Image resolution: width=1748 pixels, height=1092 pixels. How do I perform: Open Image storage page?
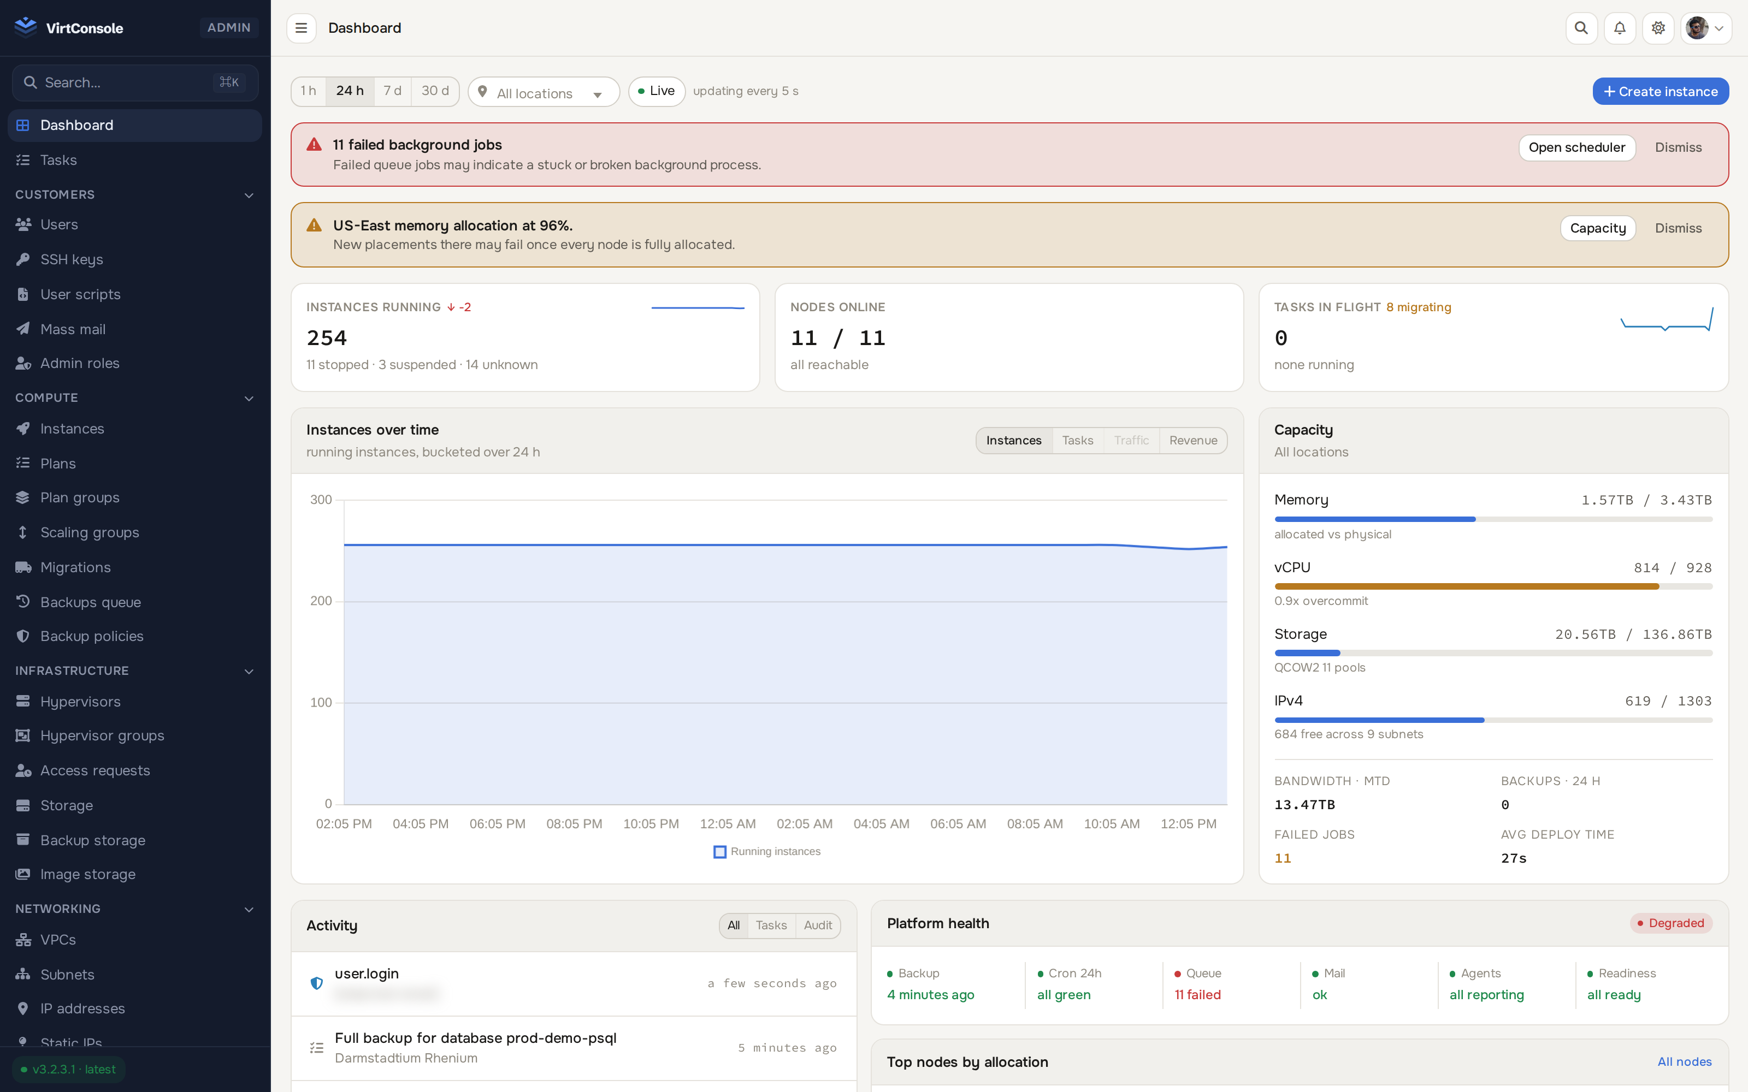pos(134,874)
